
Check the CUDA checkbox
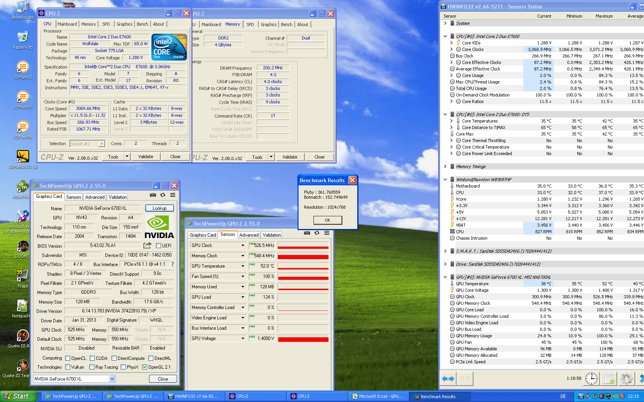click(x=92, y=358)
